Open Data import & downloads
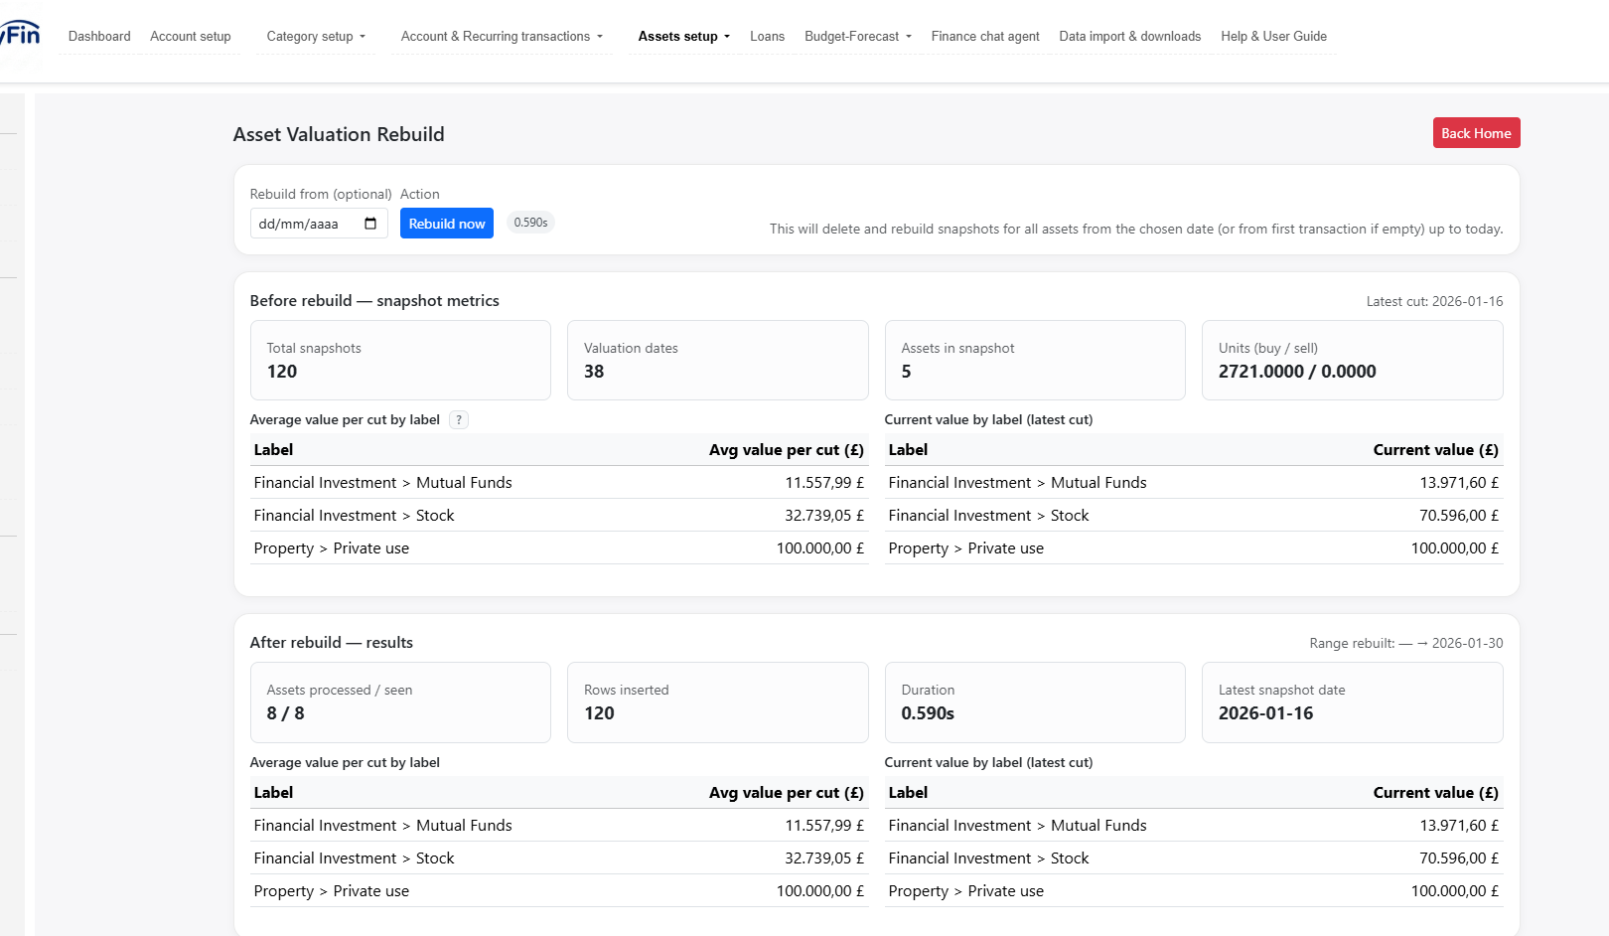The width and height of the screenshot is (1609, 936). click(1130, 37)
